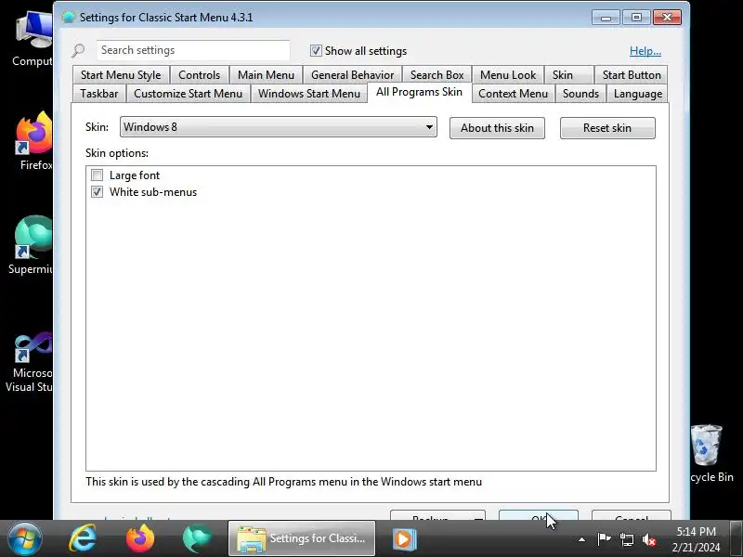Open the Help... link
The image size is (743, 557).
645,51
